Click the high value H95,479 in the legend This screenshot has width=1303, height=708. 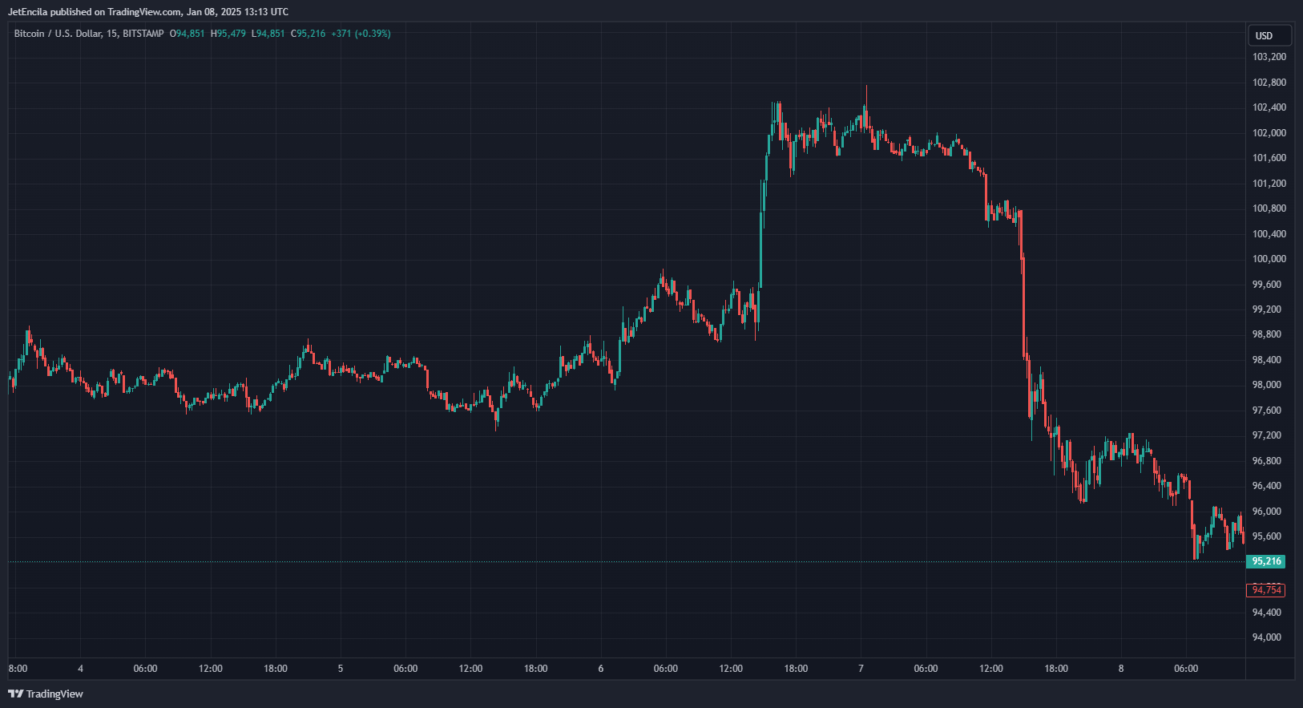tap(228, 34)
